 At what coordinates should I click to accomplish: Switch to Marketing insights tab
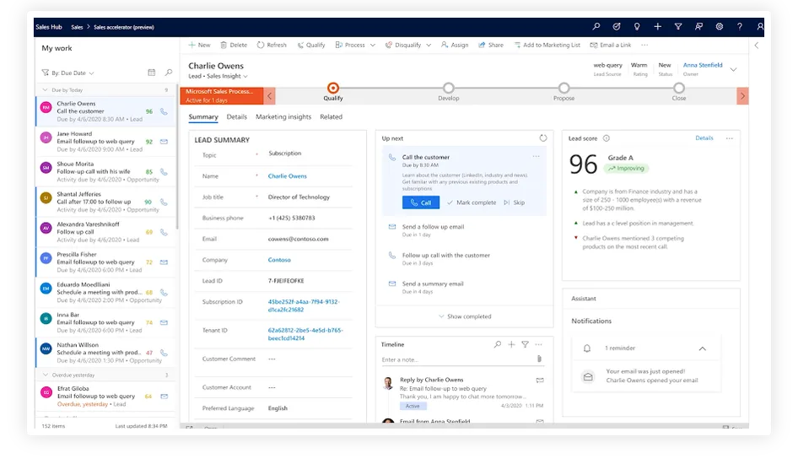[x=283, y=116]
